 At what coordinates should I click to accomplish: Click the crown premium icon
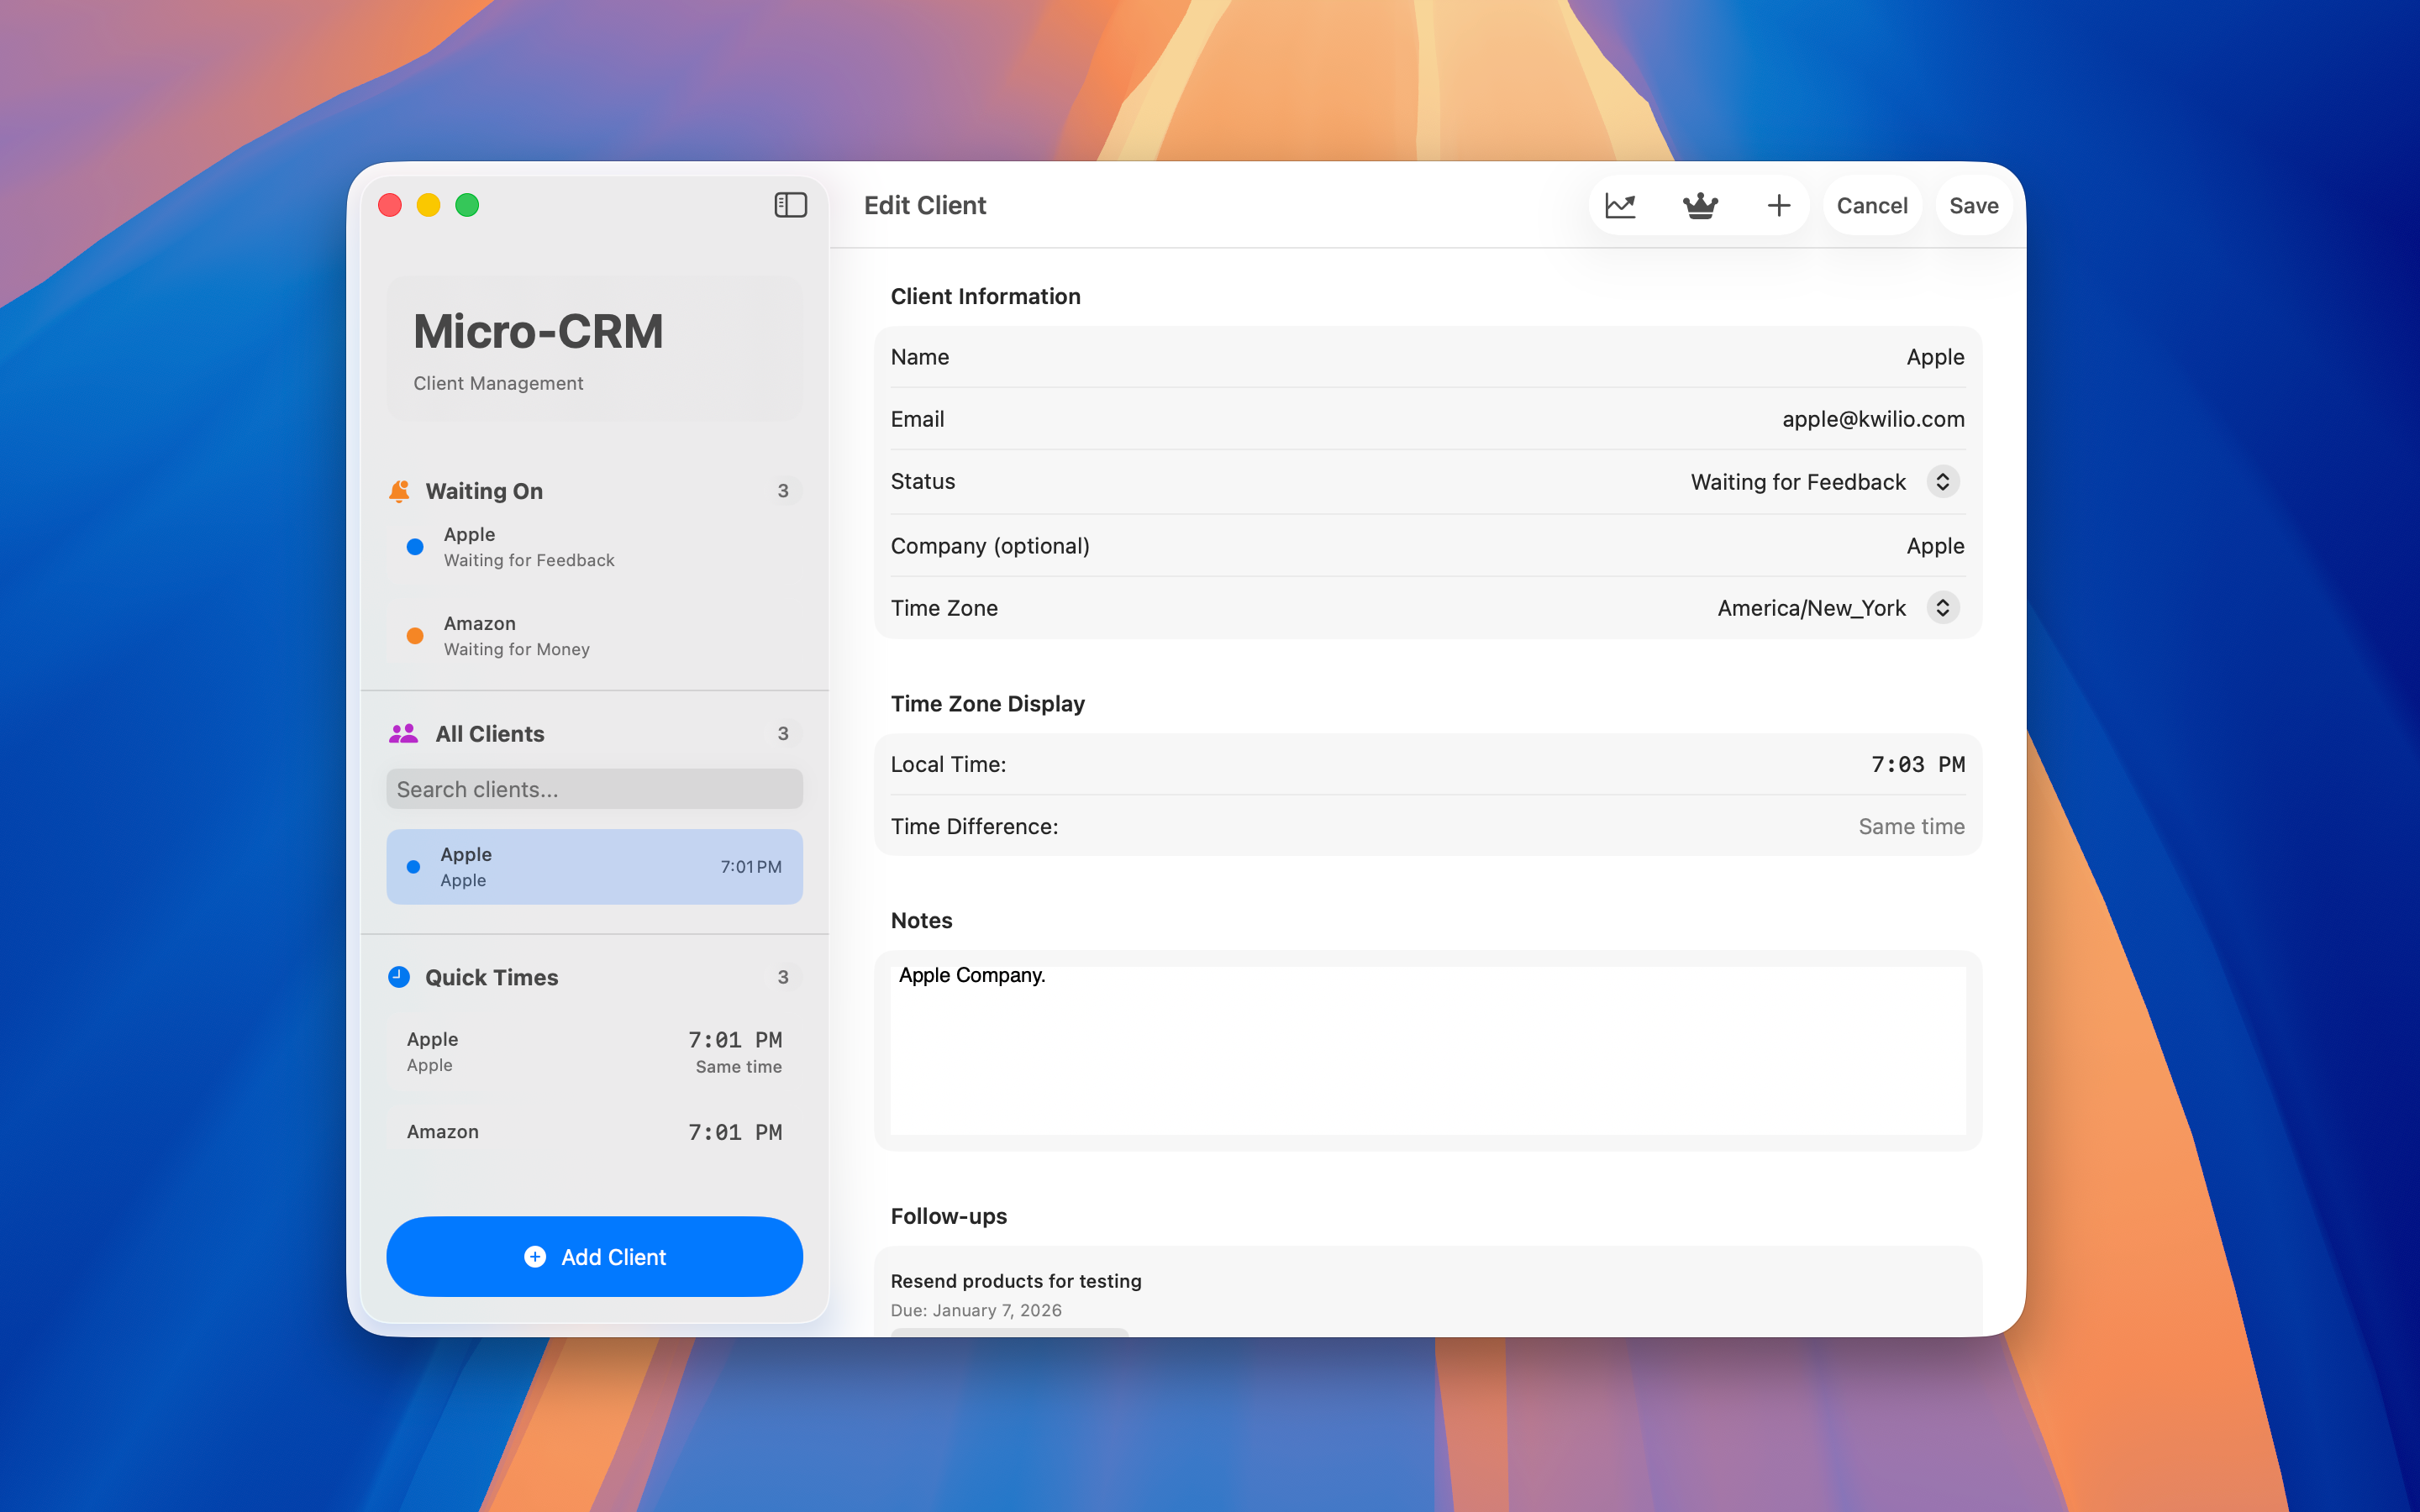click(x=1700, y=206)
